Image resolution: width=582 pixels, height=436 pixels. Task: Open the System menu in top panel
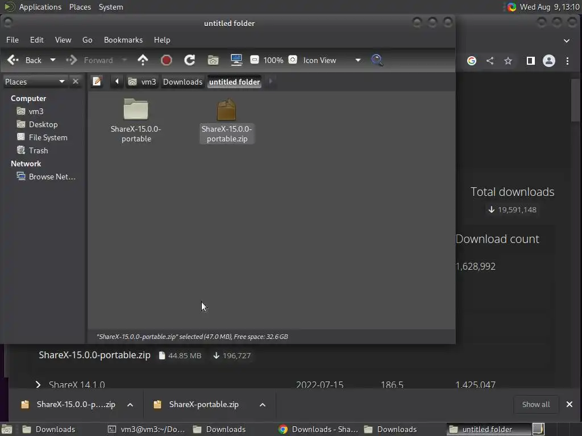click(x=111, y=7)
